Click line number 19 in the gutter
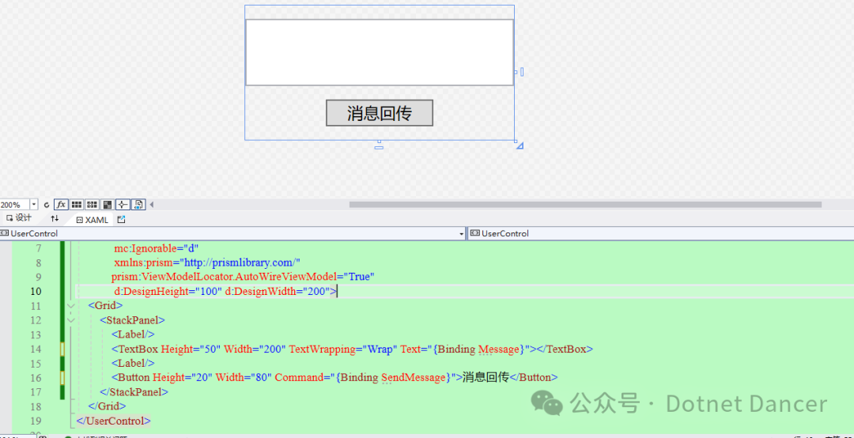The width and height of the screenshot is (854, 438). point(36,421)
